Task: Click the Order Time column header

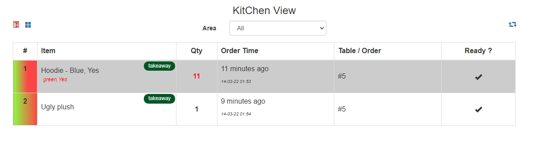Action: pos(240,51)
